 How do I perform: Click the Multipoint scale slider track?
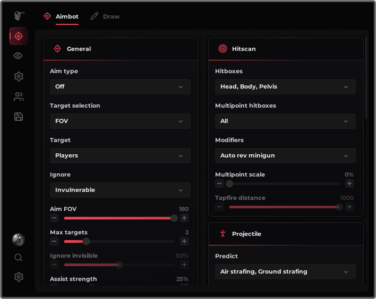[285, 183]
